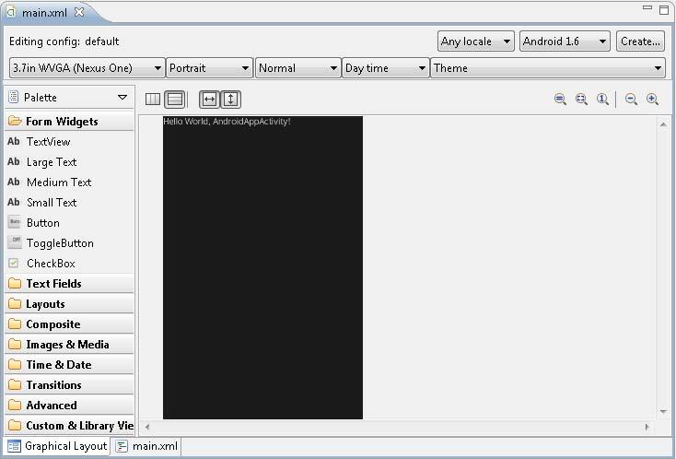Select the TextView widget in palette
676x459 pixels.
coord(69,142)
